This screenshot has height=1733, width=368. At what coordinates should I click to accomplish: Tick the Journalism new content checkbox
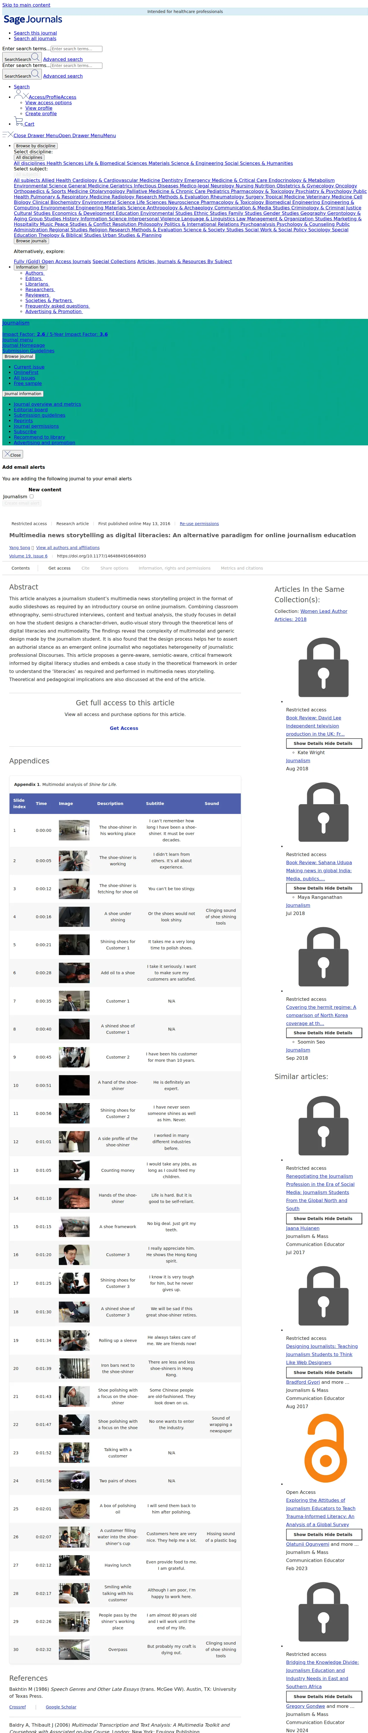click(31, 497)
